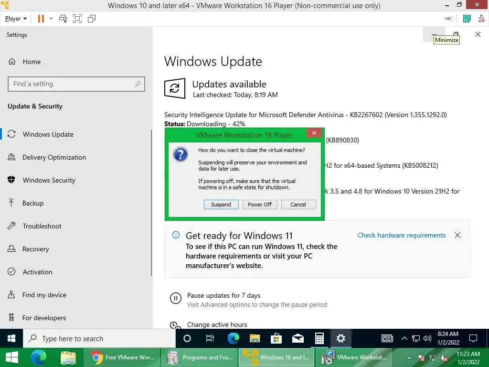Click Suspend in the VMware dialog
Viewport: 489px width, 367px height.
221,205
